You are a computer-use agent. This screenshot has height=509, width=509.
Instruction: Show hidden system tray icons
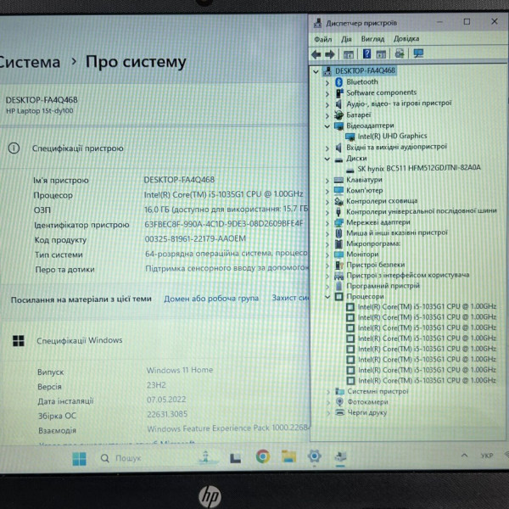click(465, 456)
